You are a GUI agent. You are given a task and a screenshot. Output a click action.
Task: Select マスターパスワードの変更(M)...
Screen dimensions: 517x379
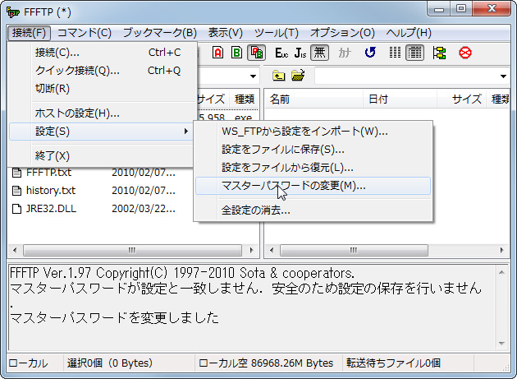pyautogui.click(x=313, y=186)
